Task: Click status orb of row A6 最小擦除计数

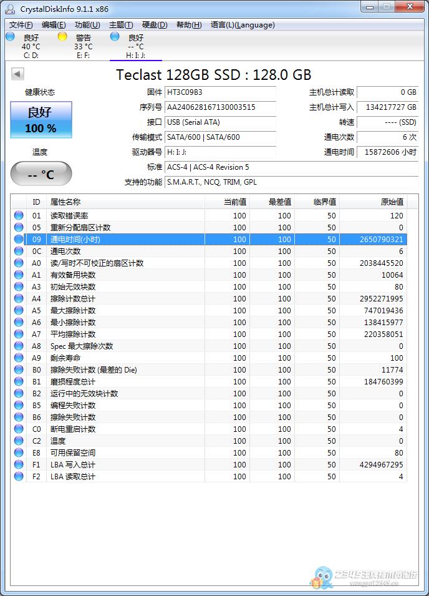Action: pos(19,322)
